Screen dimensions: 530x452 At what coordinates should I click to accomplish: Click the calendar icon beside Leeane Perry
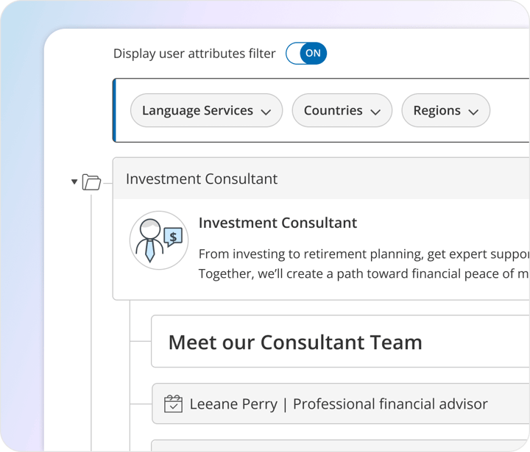(173, 403)
